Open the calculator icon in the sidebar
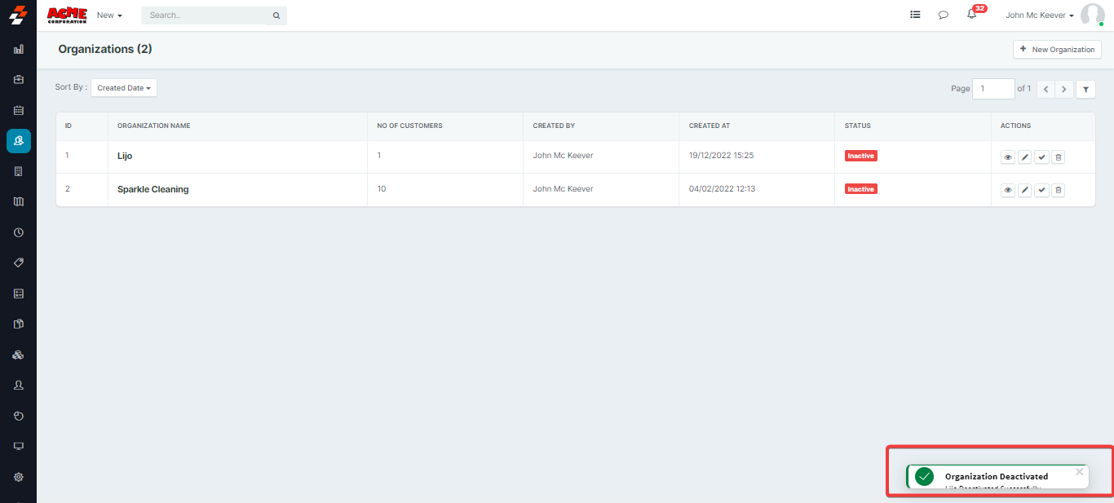Screen dimensions: 1114x503 click(19, 171)
